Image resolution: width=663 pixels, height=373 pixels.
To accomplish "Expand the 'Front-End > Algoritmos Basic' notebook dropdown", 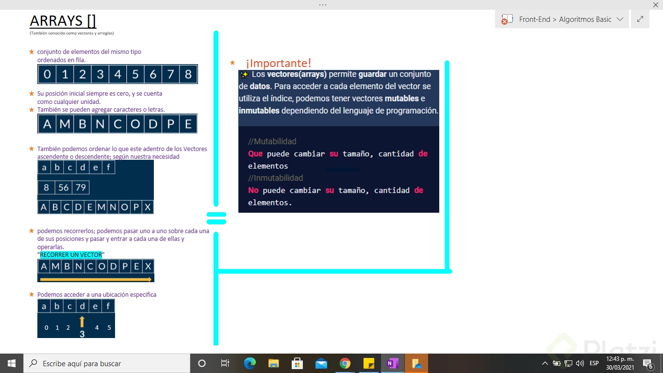I will [620, 19].
